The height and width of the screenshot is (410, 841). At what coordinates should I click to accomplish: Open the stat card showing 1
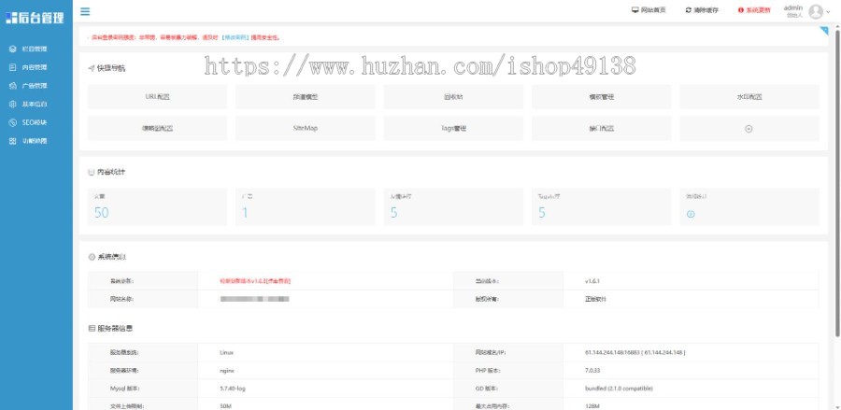306,206
